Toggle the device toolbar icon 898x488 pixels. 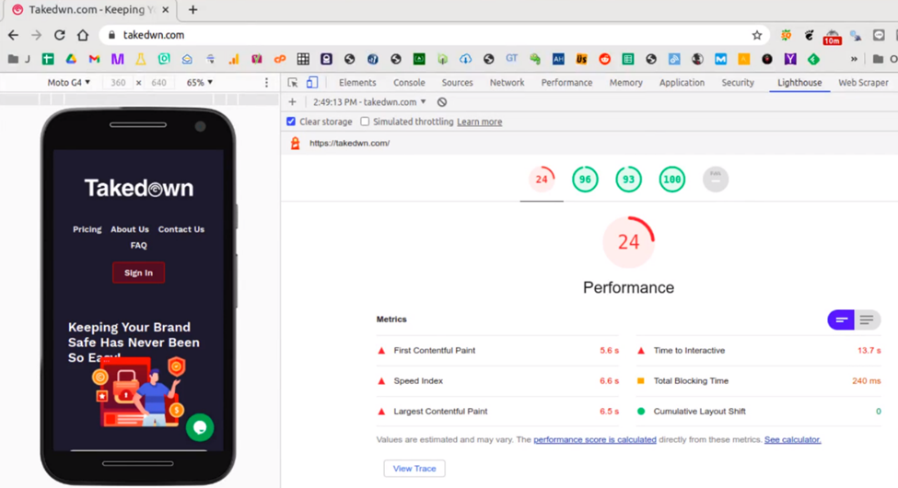coord(312,83)
